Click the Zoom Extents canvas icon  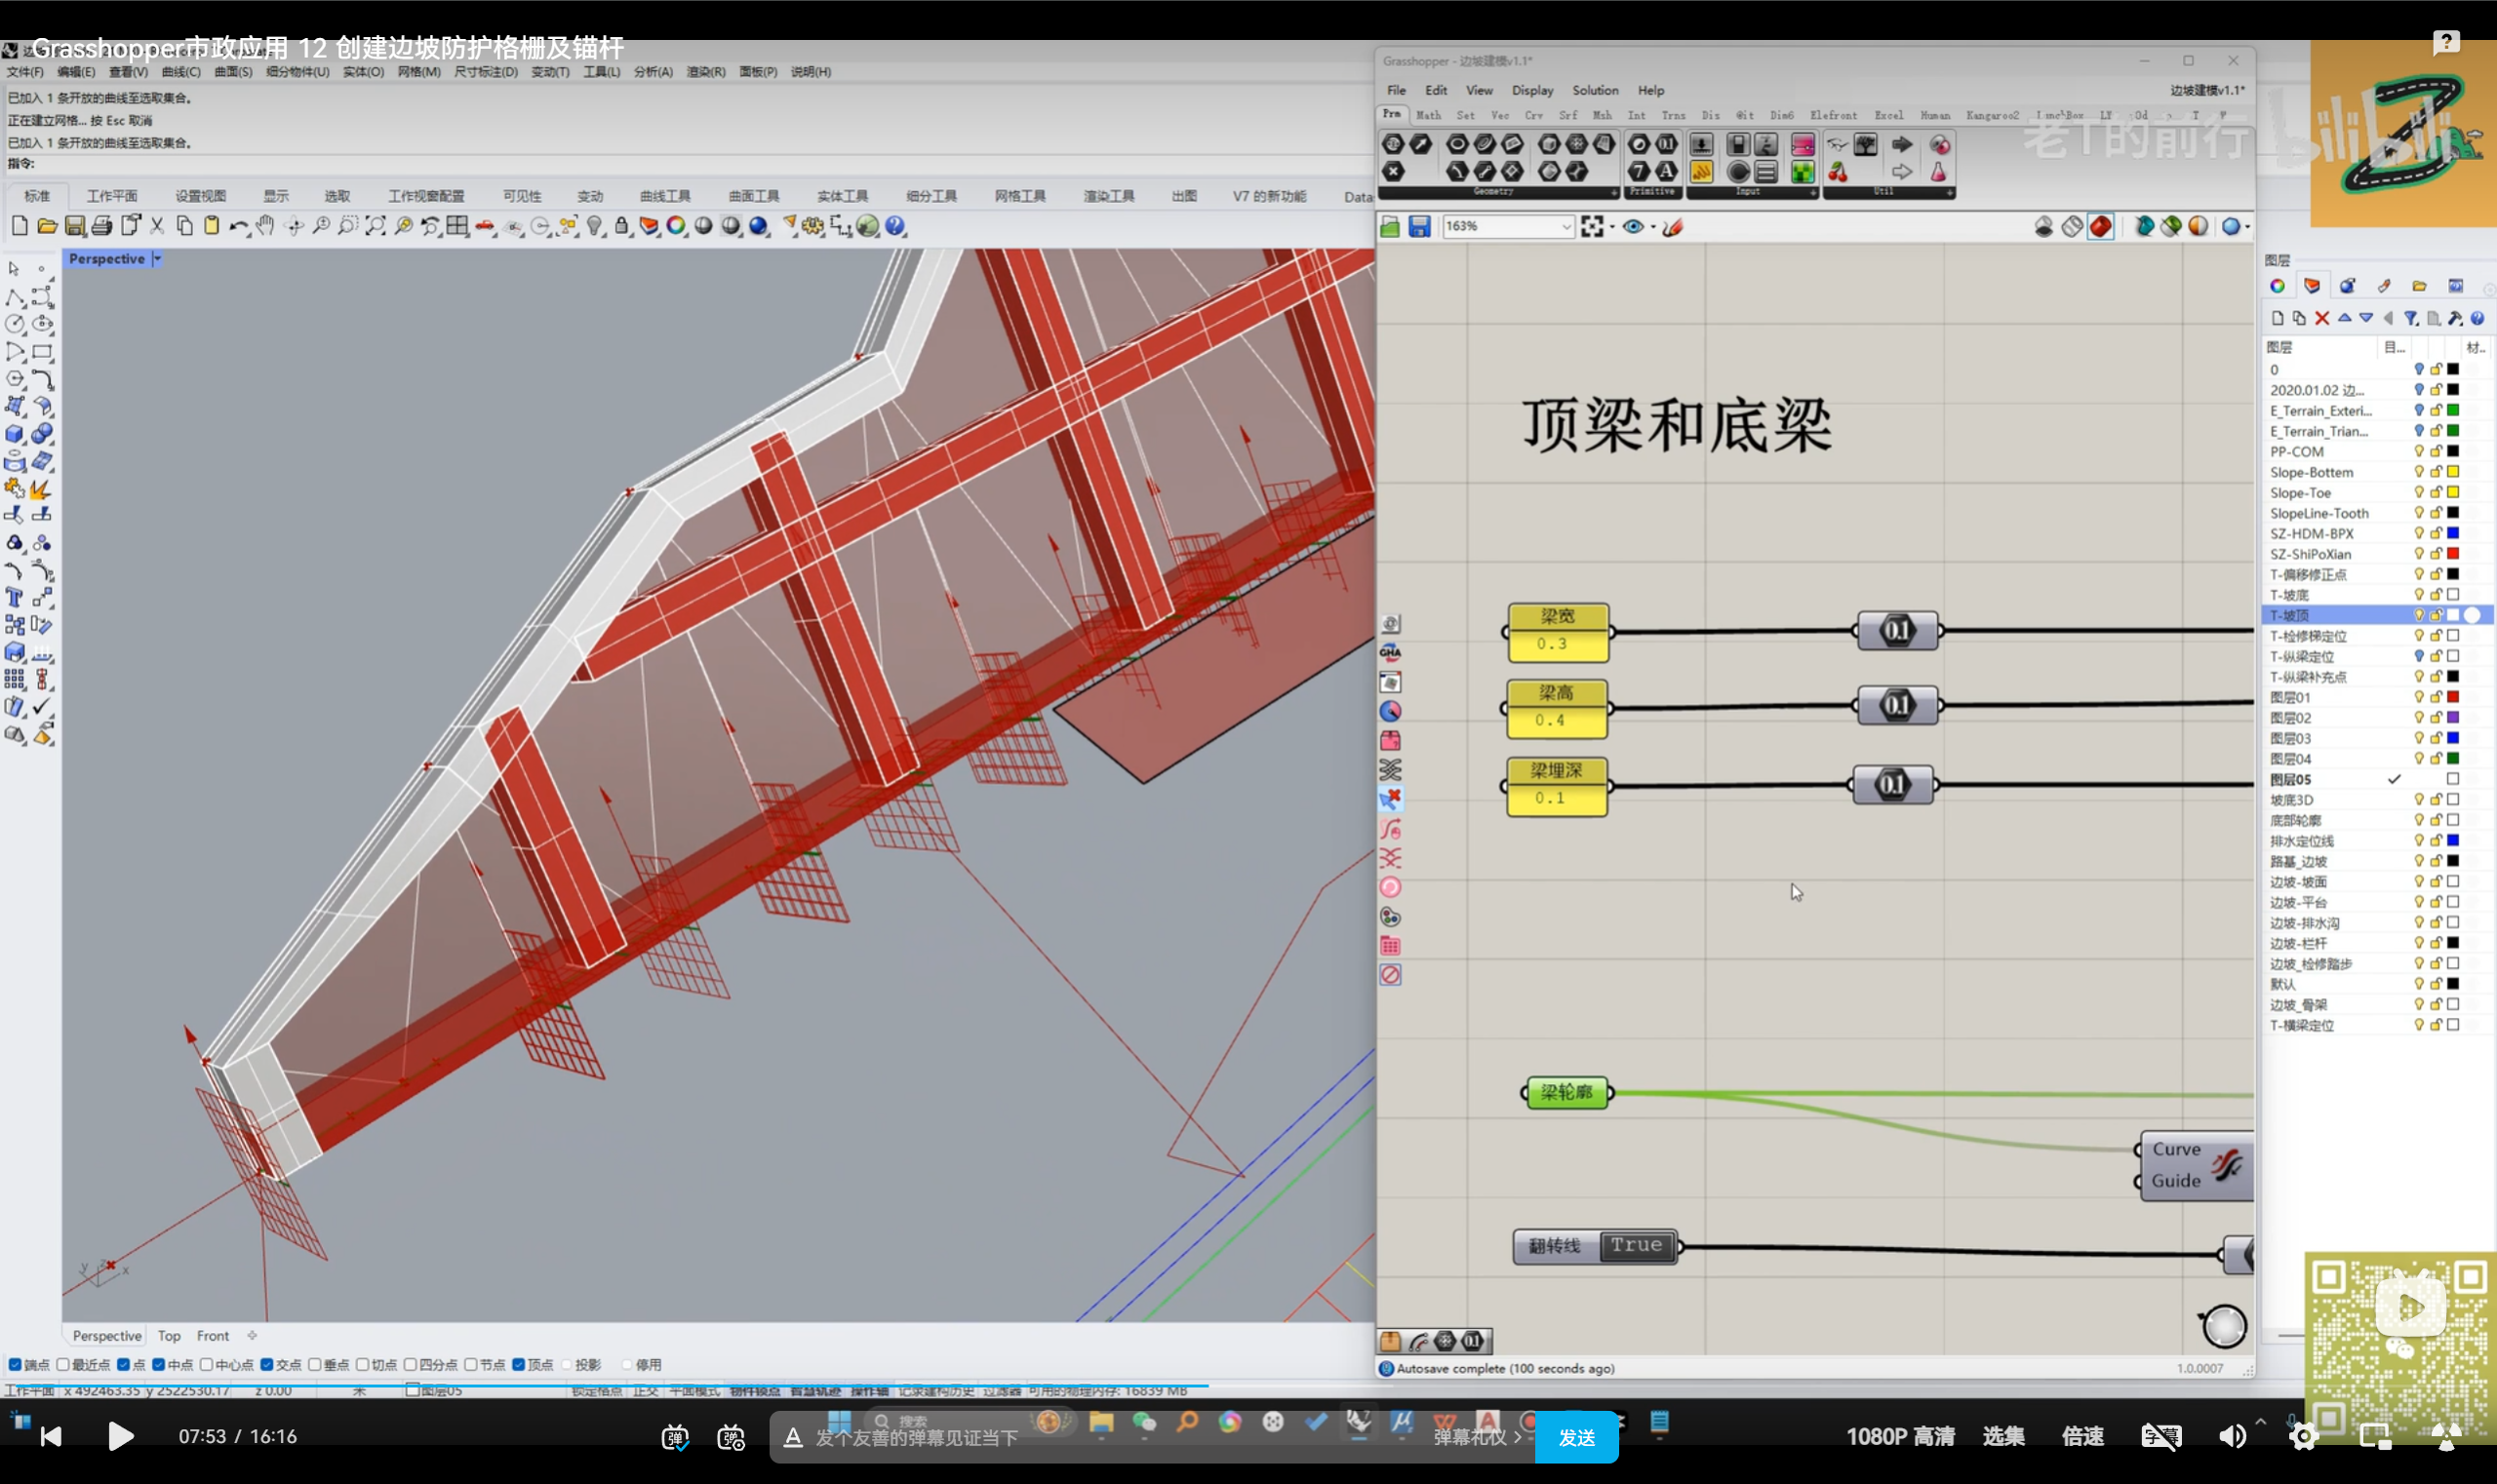1593,227
